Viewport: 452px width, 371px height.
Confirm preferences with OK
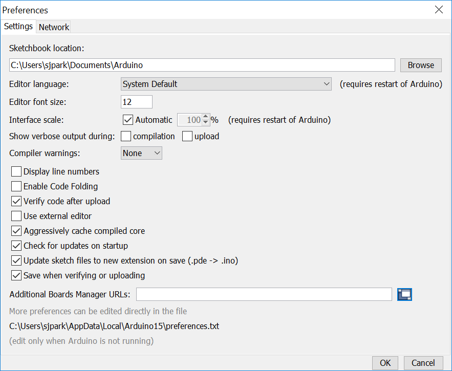point(385,363)
